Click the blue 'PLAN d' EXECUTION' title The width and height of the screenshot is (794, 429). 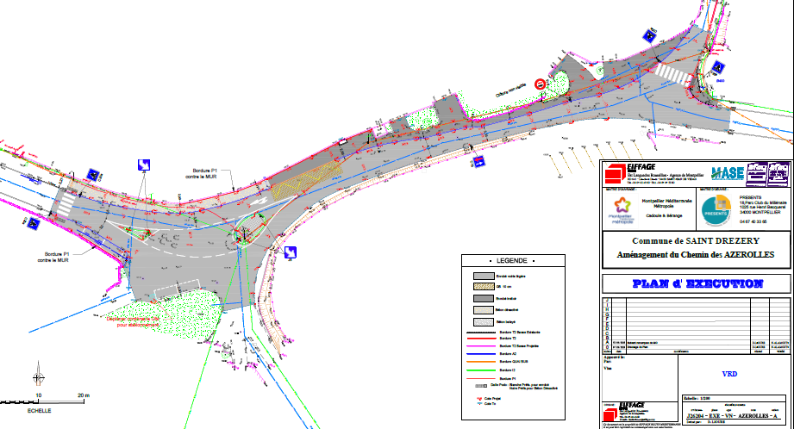[x=697, y=283]
